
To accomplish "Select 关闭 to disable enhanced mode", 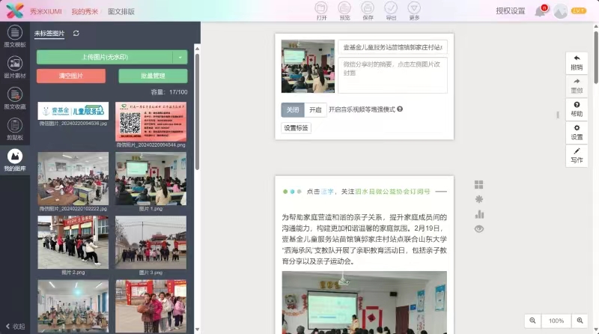I will tap(293, 109).
